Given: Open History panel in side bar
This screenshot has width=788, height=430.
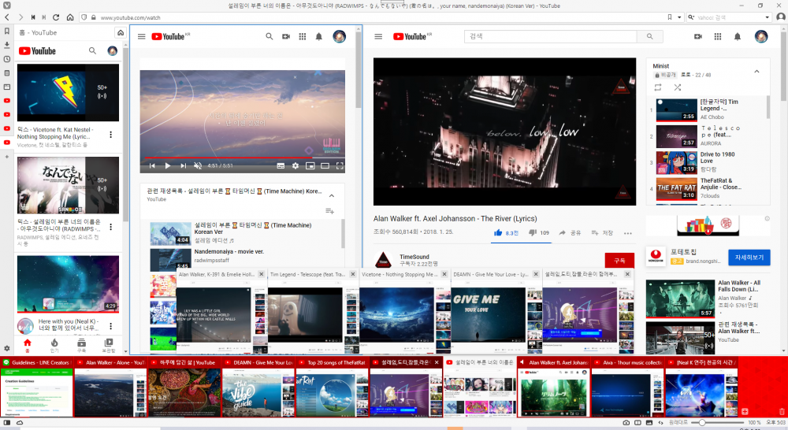Looking at the screenshot, I should 7,59.
